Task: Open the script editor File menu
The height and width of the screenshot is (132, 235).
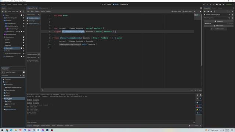Action: point(28,11)
